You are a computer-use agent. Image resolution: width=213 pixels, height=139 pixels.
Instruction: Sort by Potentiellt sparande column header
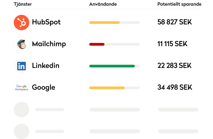pos(179,4)
